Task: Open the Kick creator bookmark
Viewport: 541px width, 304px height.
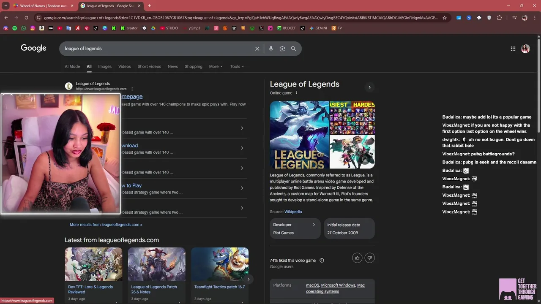Action: pyautogui.click(x=129, y=28)
